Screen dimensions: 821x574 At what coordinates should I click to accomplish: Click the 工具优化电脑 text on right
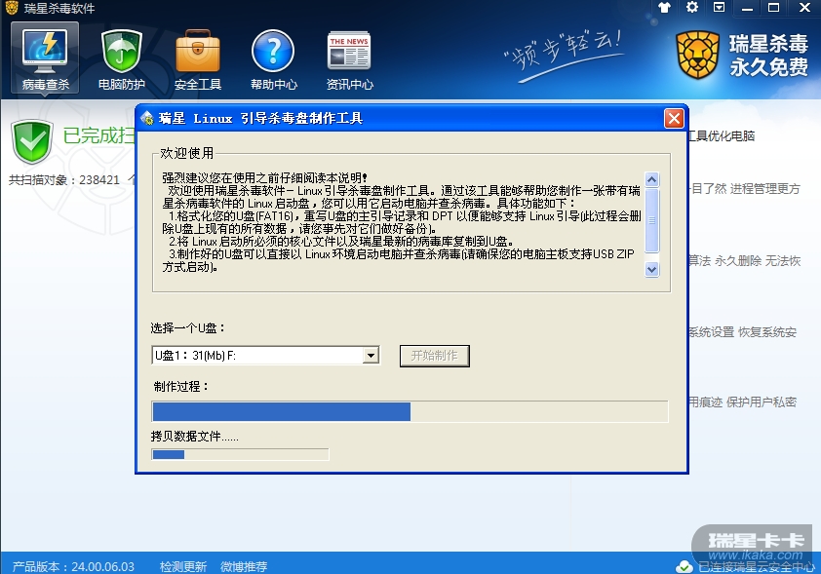(722, 136)
